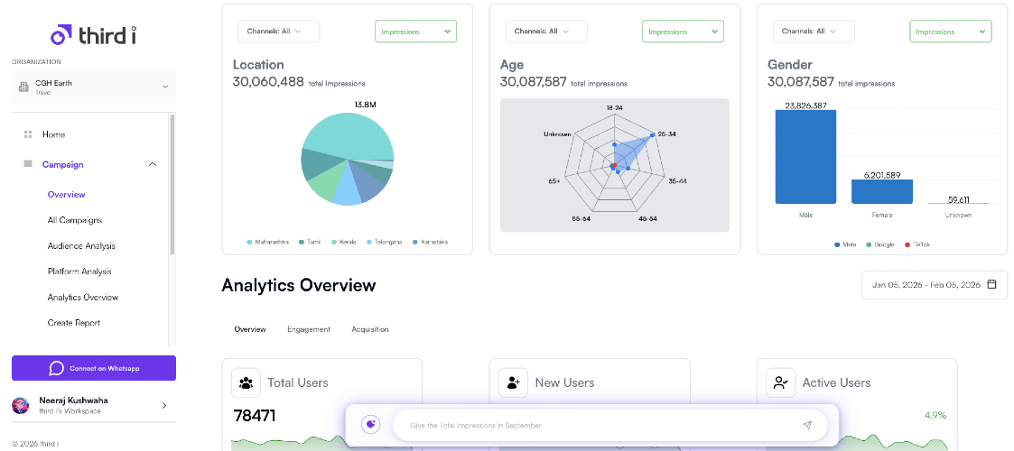The width and height of the screenshot is (1014, 451).
Task: Toggle Karnataka legend entry
Action: [x=430, y=243]
